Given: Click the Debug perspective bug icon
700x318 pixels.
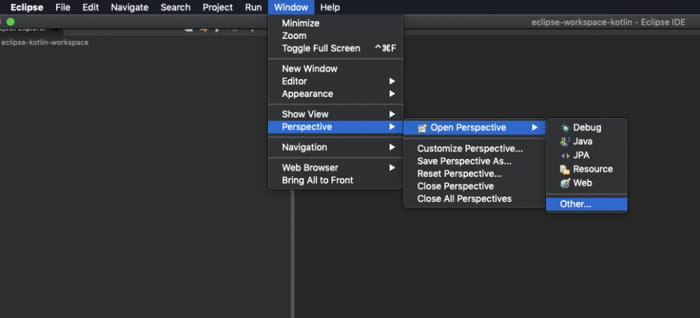Looking at the screenshot, I should pos(565,128).
